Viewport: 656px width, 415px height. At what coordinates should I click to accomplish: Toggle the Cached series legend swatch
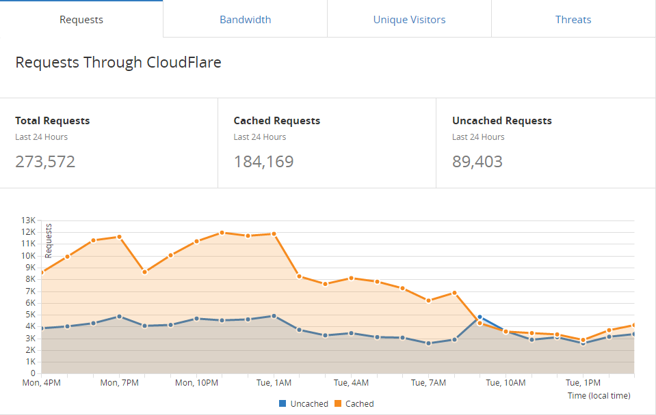coord(338,403)
